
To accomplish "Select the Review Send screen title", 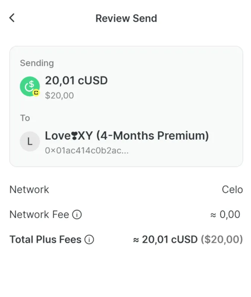I will 126,18.
